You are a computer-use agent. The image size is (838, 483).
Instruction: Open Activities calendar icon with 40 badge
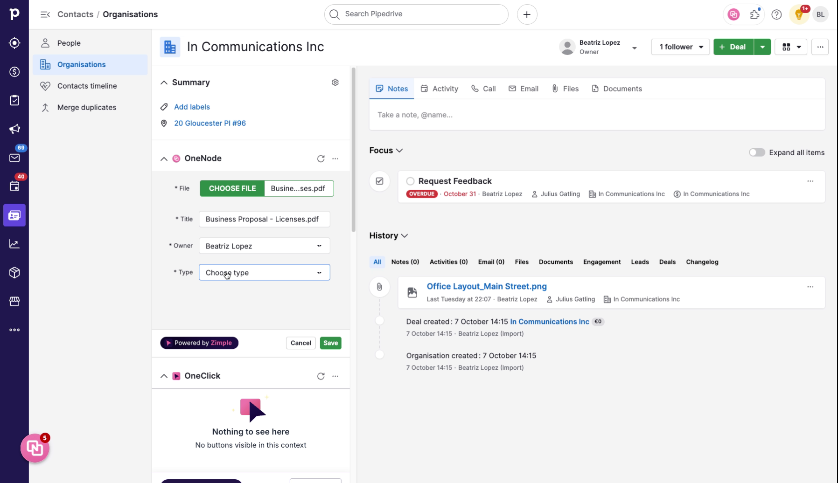[x=14, y=186]
